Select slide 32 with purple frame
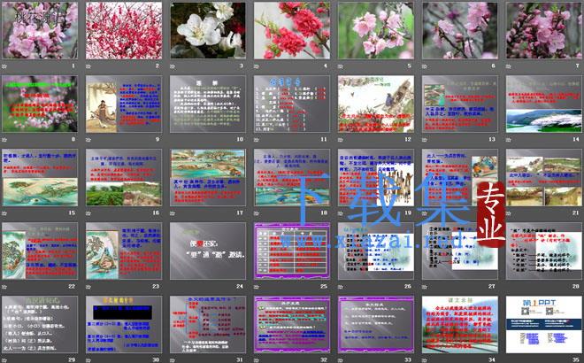Screen dimensions: 584x363 [292, 324]
